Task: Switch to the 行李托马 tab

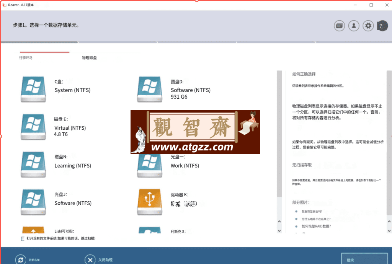Action: pos(26,58)
